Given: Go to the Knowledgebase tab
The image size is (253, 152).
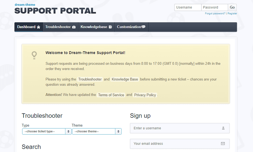Looking at the screenshot, I should click(x=96, y=27).
